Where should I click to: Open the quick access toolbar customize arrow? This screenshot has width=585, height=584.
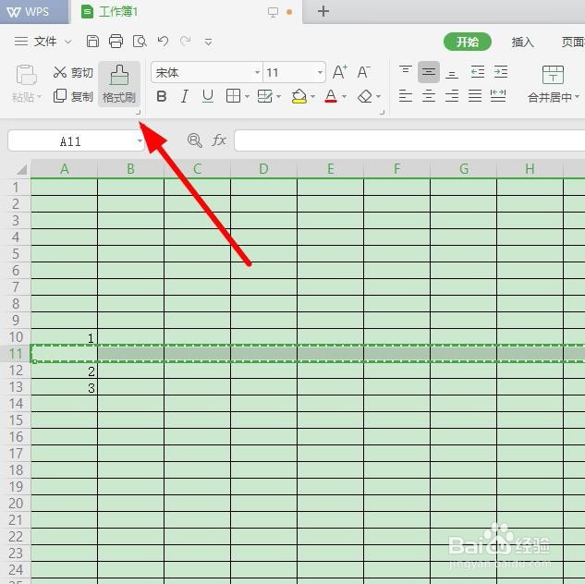208,42
